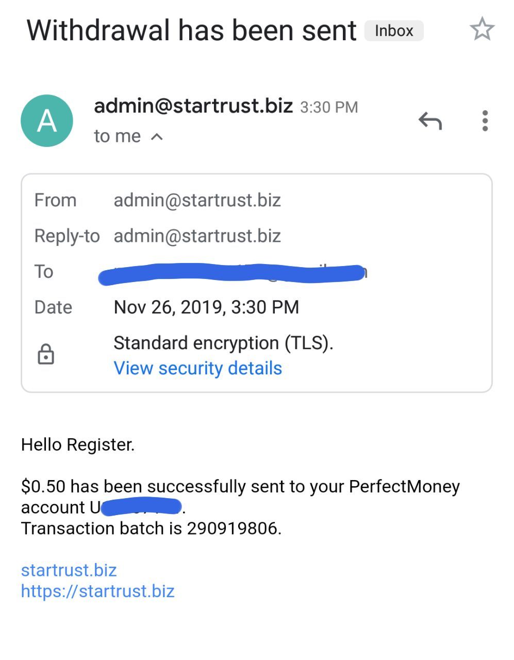
Task: Tap the Reply-to address admin@startrust.biz
Action: coord(197,236)
